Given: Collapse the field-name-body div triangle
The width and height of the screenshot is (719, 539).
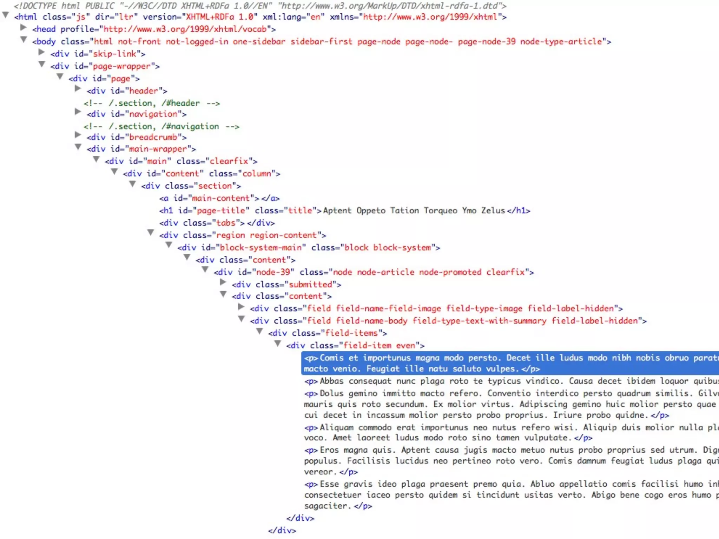Looking at the screenshot, I should 241,319.
